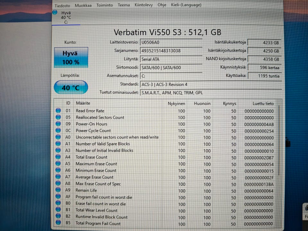Click status orb for Number of Valid Spare Blocks
This screenshot has width=308, height=231.
tap(58, 144)
